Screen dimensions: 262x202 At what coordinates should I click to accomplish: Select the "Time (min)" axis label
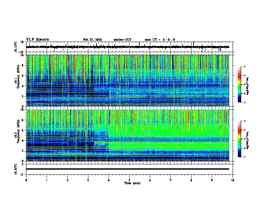(132, 183)
